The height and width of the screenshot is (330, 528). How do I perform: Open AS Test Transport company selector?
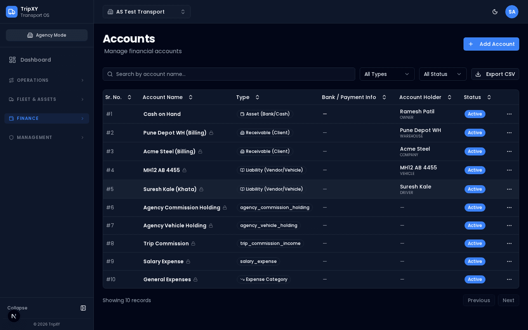(146, 12)
